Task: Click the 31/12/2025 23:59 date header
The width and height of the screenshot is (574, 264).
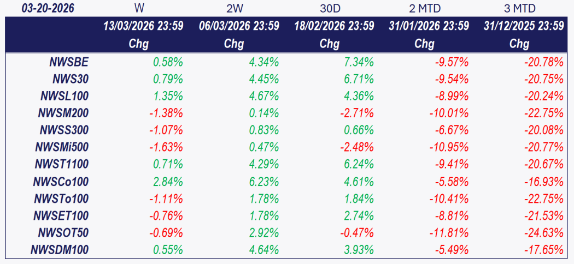Action: coord(524,26)
